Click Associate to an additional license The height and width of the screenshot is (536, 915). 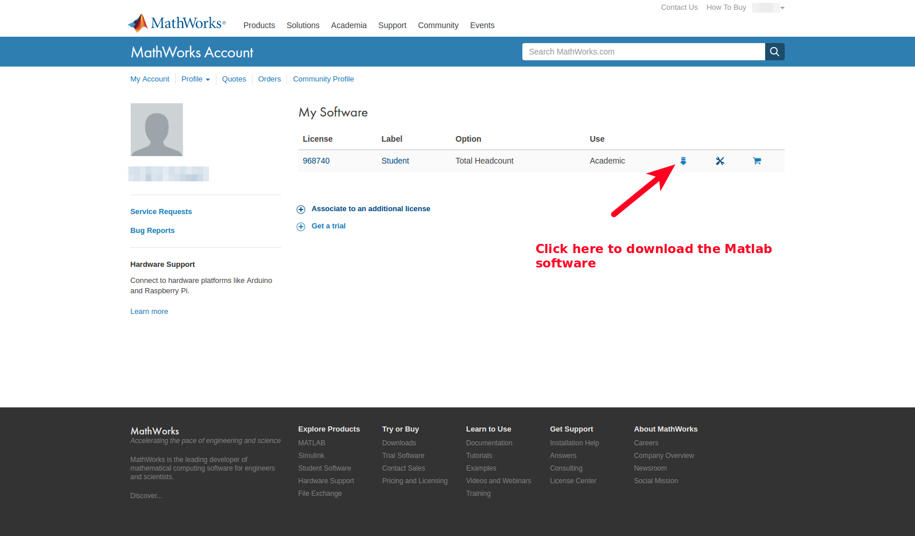point(371,209)
